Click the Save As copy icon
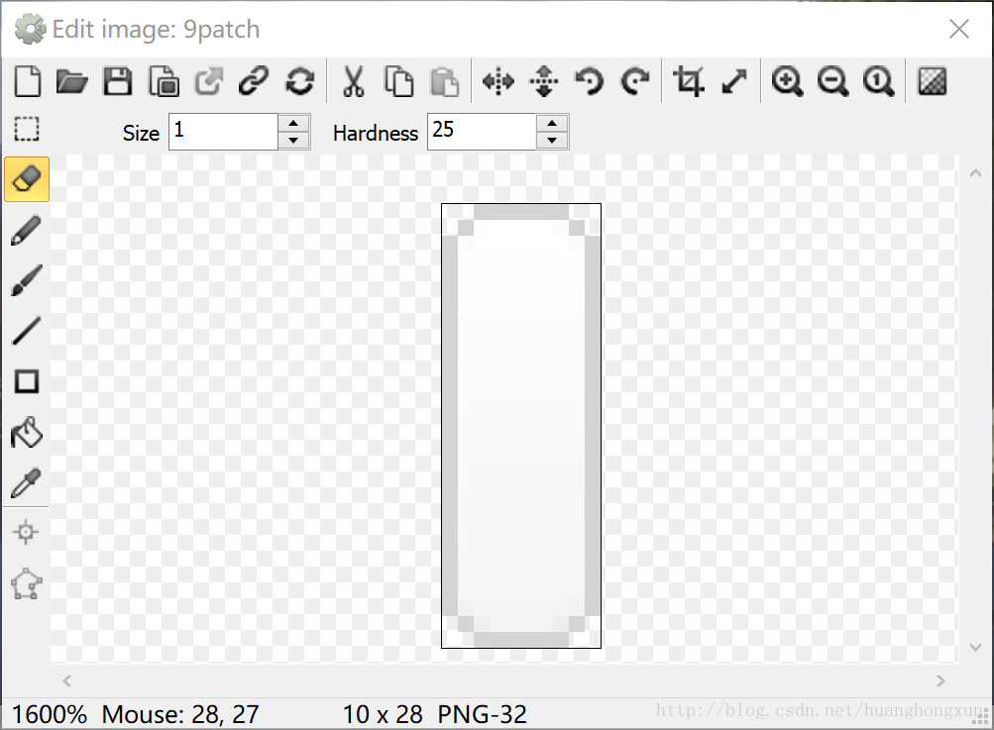 (164, 81)
